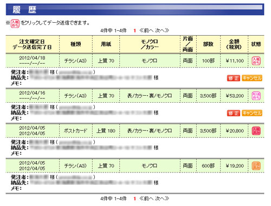Click キャンセル button for the 2012/04/18 order

(x=252, y=78)
